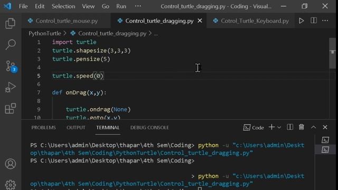Open the Extensions view
The width and height of the screenshot is (338, 190).
(x=10, y=108)
